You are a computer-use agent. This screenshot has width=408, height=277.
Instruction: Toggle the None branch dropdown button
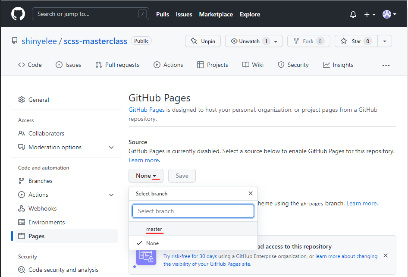click(146, 176)
